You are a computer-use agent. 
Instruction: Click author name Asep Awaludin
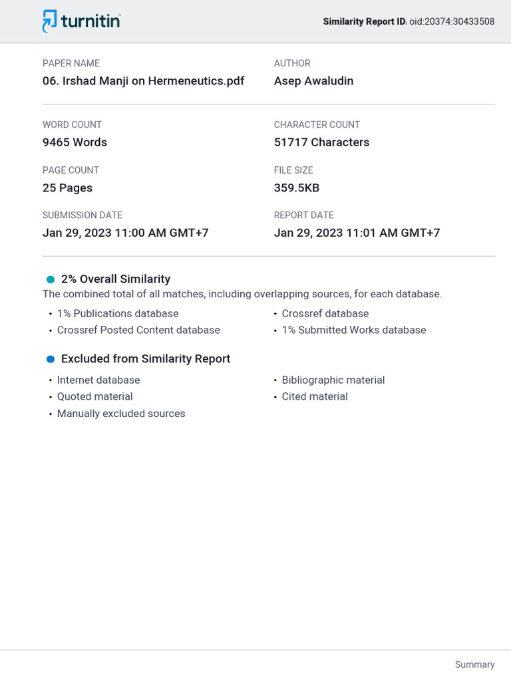pos(314,80)
